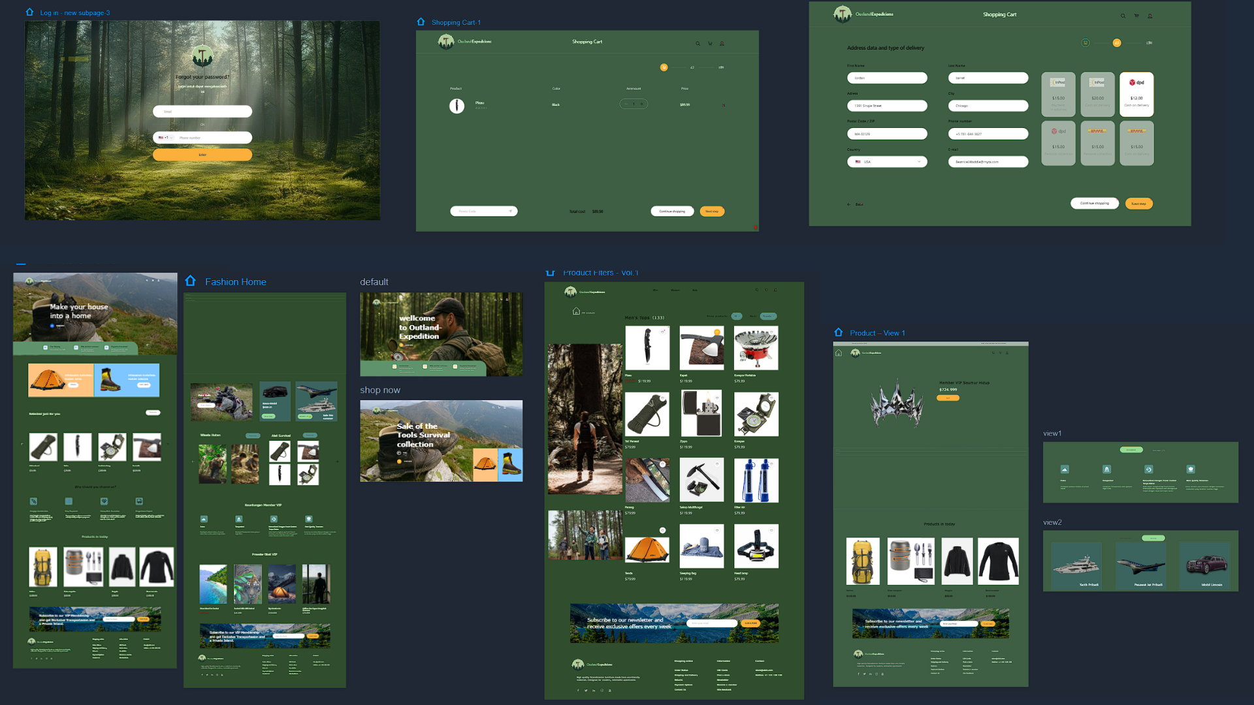Open the Show products count dropdown
This screenshot has width=1254, height=705.
pos(737,316)
